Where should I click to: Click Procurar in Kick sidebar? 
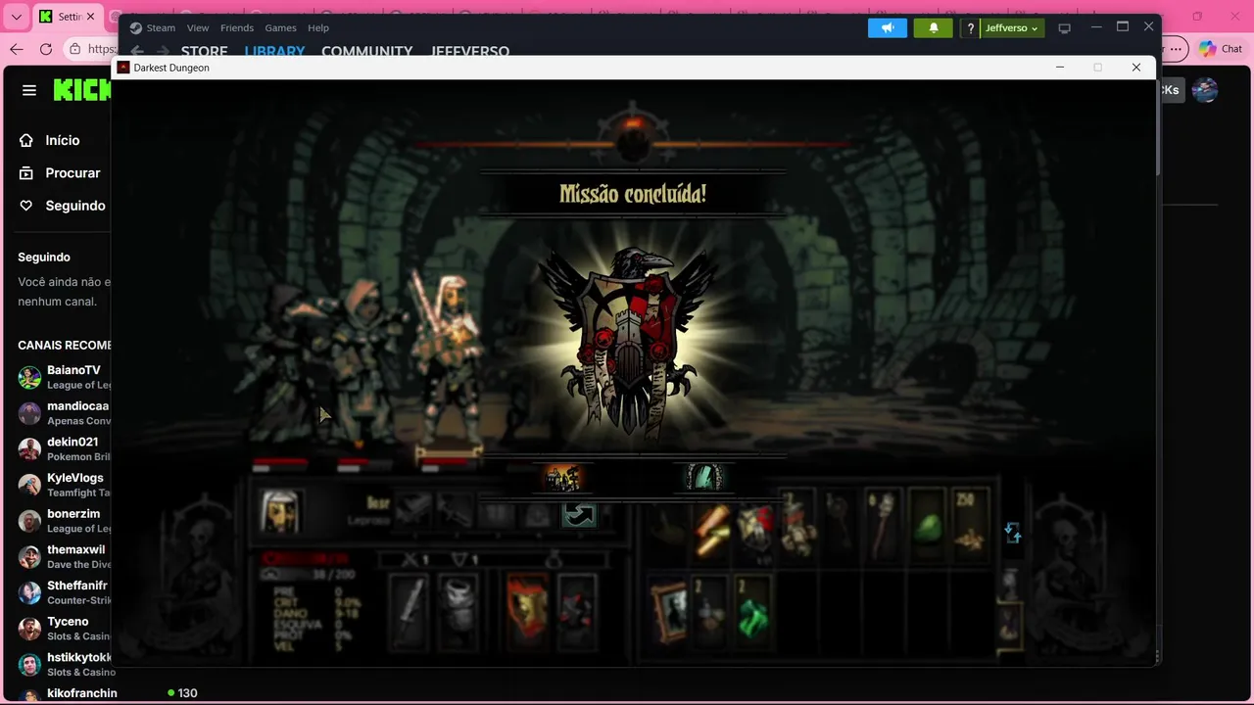72,172
